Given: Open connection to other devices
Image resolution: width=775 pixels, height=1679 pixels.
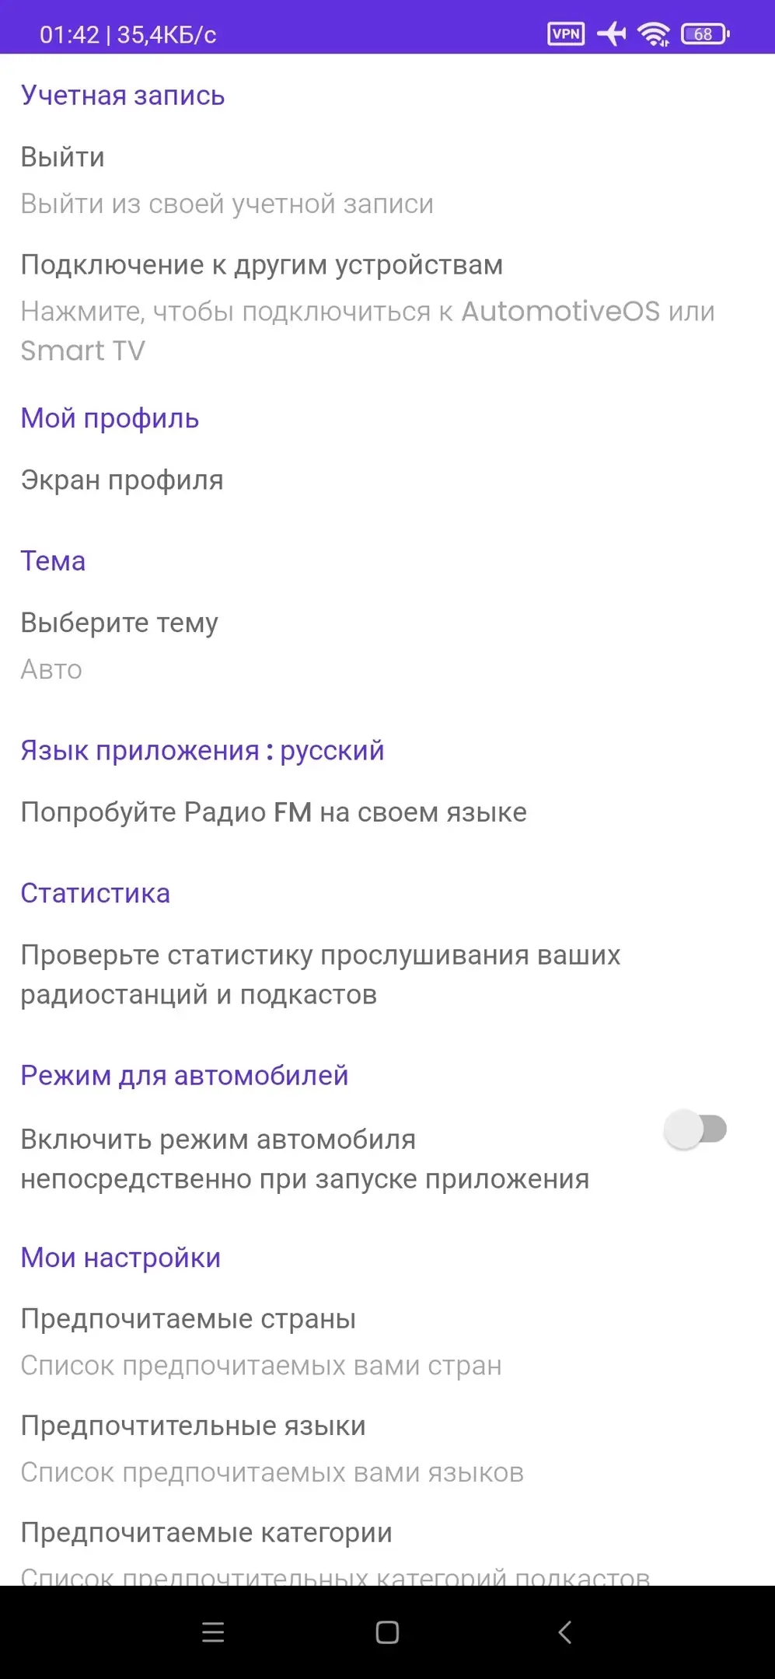Looking at the screenshot, I should [261, 265].
